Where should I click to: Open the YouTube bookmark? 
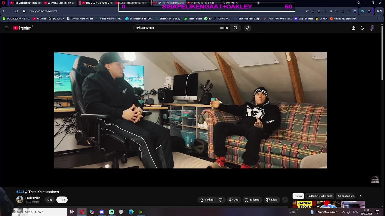(x=39, y=19)
